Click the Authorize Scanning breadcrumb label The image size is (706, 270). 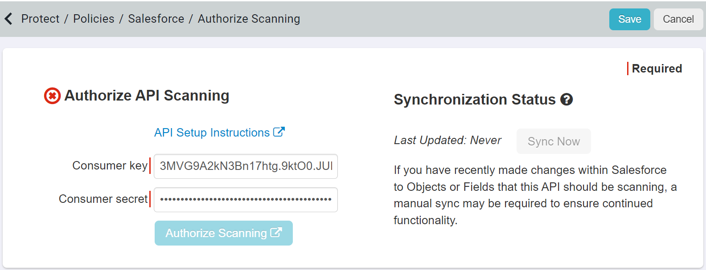coord(248,19)
